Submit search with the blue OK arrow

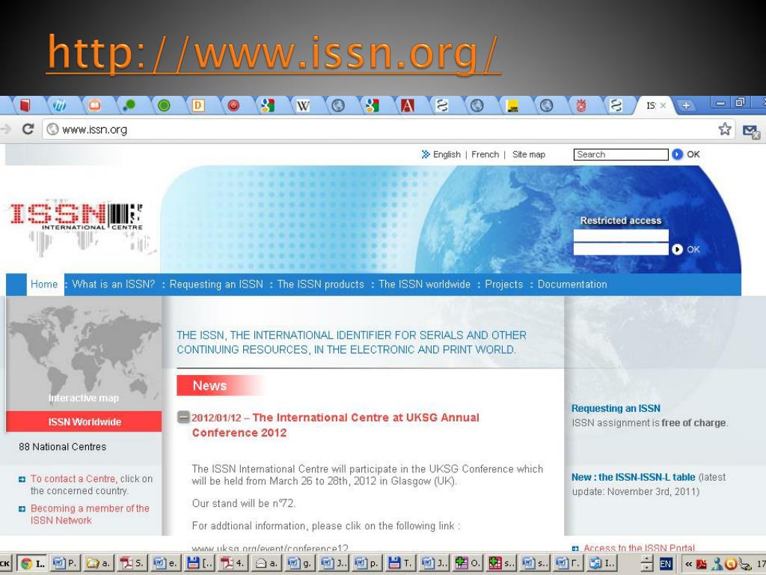[677, 154]
